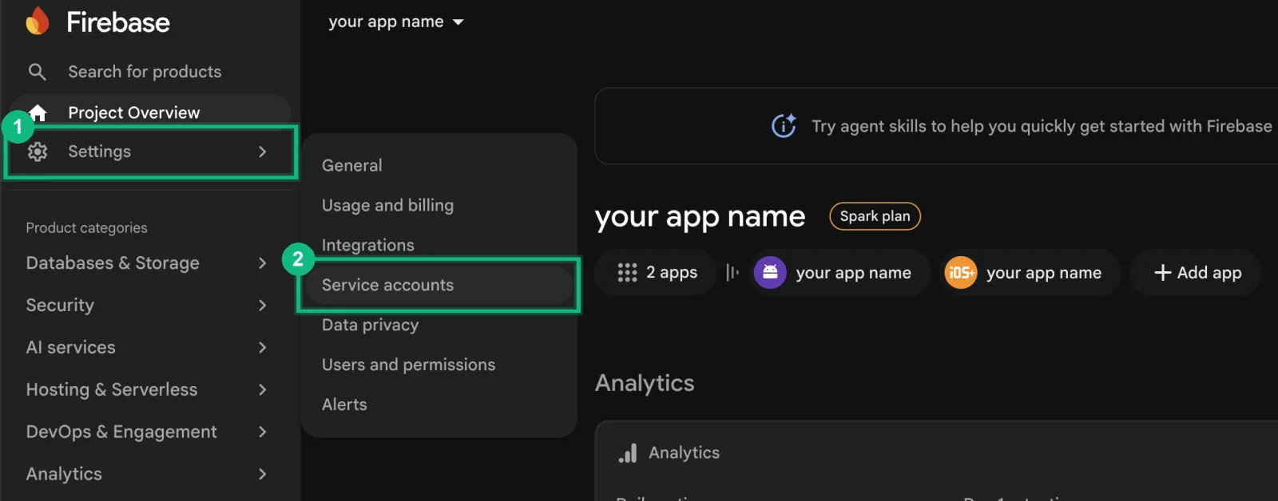Click the search magnifier icon
Image resolution: width=1278 pixels, height=501 pixels.
coord(37,72)
